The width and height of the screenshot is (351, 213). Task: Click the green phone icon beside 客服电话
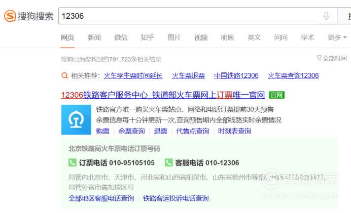tap(168, 162)
